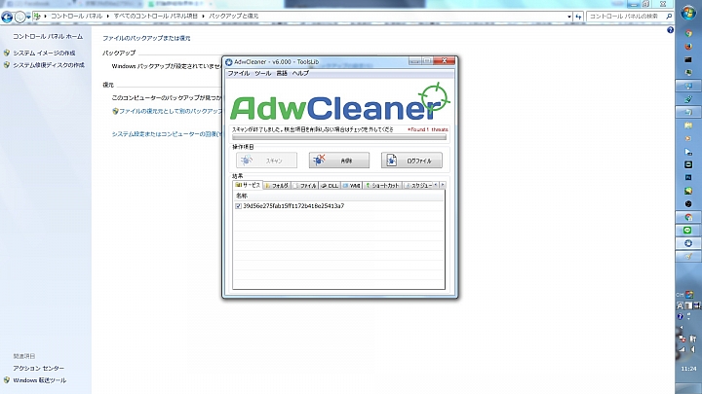Click the taskbar clock showing 11:24
The height and width of the screenshot is (394, 702).
click(688, 369)
